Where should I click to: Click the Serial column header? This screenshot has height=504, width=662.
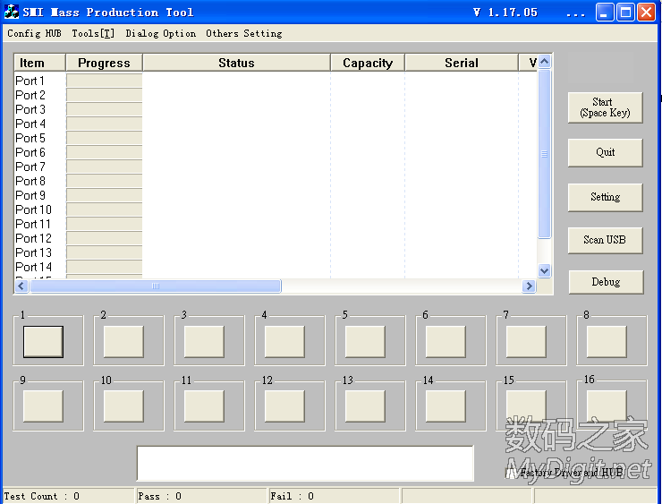(x=462, y=63)
